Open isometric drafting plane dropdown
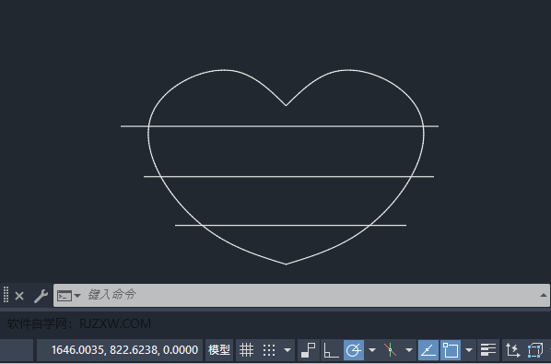This screenshot has height=364, width=551. pyautogui.click(x=409, y=350)
